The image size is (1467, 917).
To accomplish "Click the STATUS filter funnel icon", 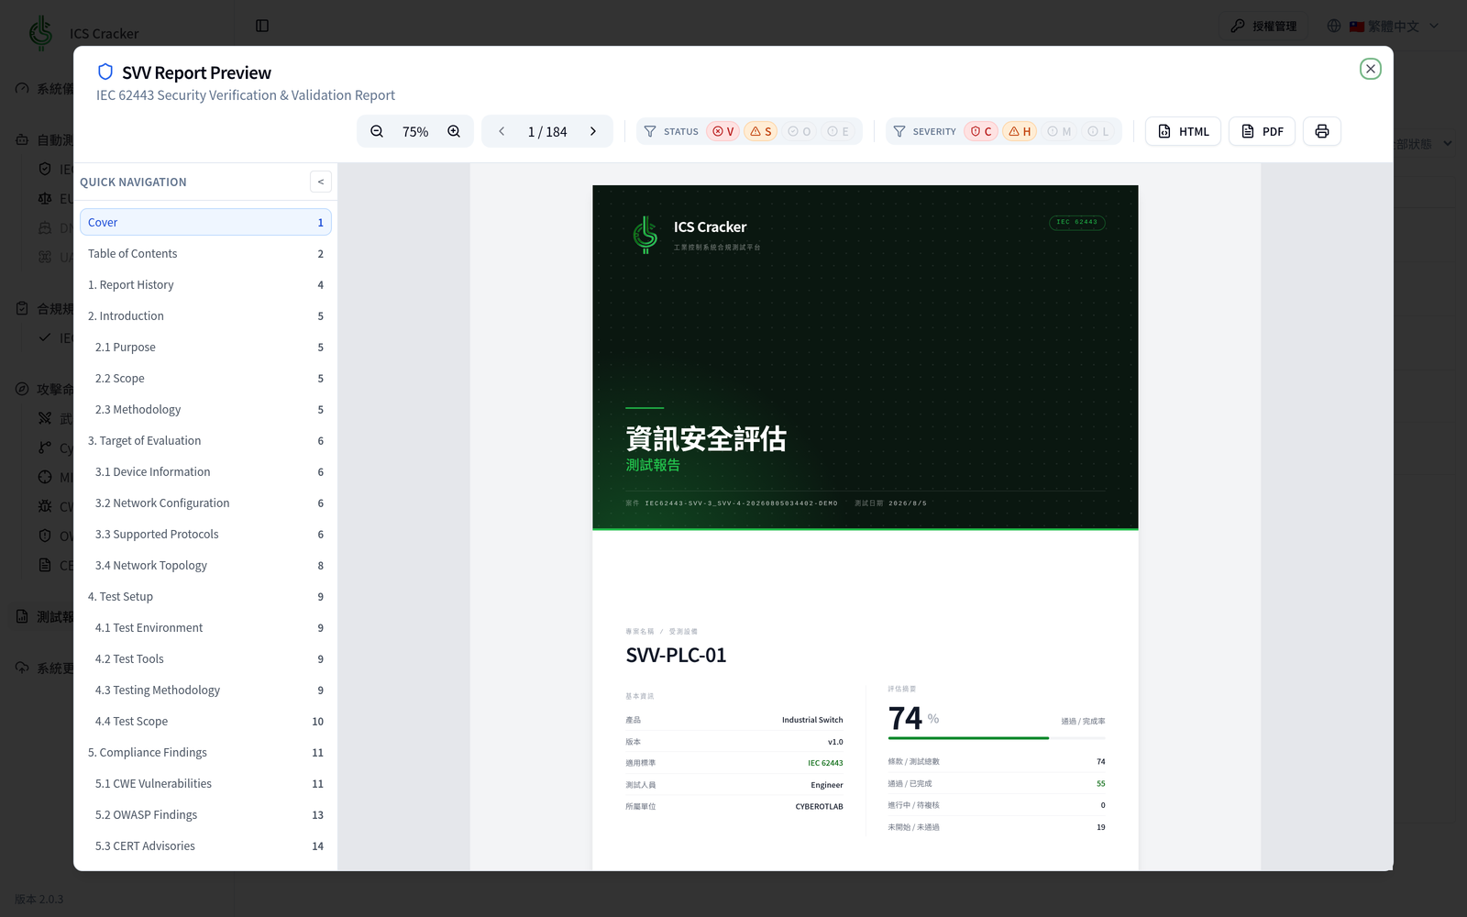I will [650, 131].
